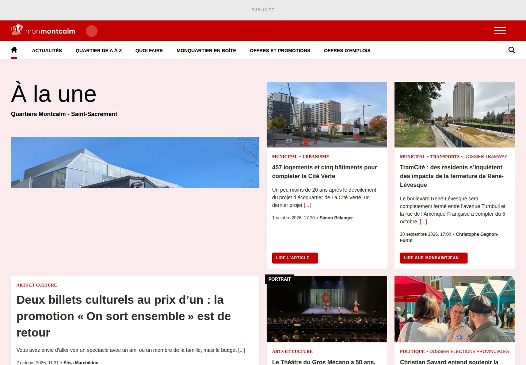Open the 457 logements article headline
This screenshot has width=526, height=365.
[x=324, y=172]
